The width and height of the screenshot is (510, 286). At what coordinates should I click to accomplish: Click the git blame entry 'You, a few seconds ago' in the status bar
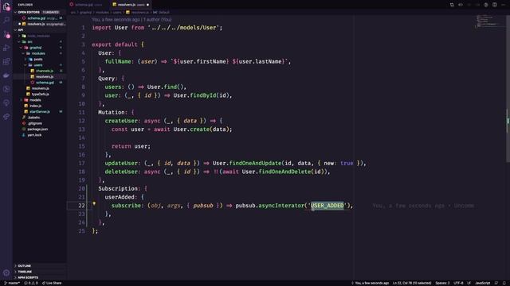pyautogui.click(x=370, y=283)
